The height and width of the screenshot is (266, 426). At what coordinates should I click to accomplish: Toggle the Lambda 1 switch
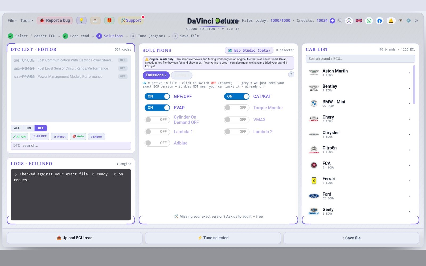pyautogui.click(x=157, y=132)
